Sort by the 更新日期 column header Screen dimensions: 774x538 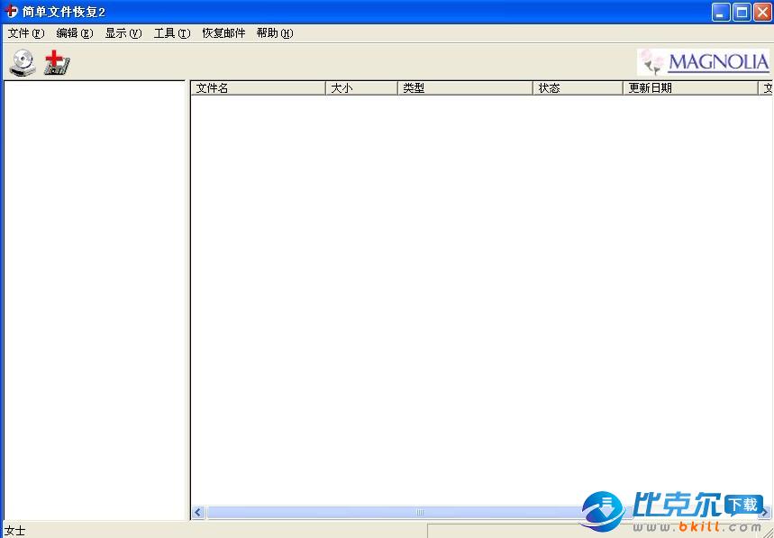[689, 88]
